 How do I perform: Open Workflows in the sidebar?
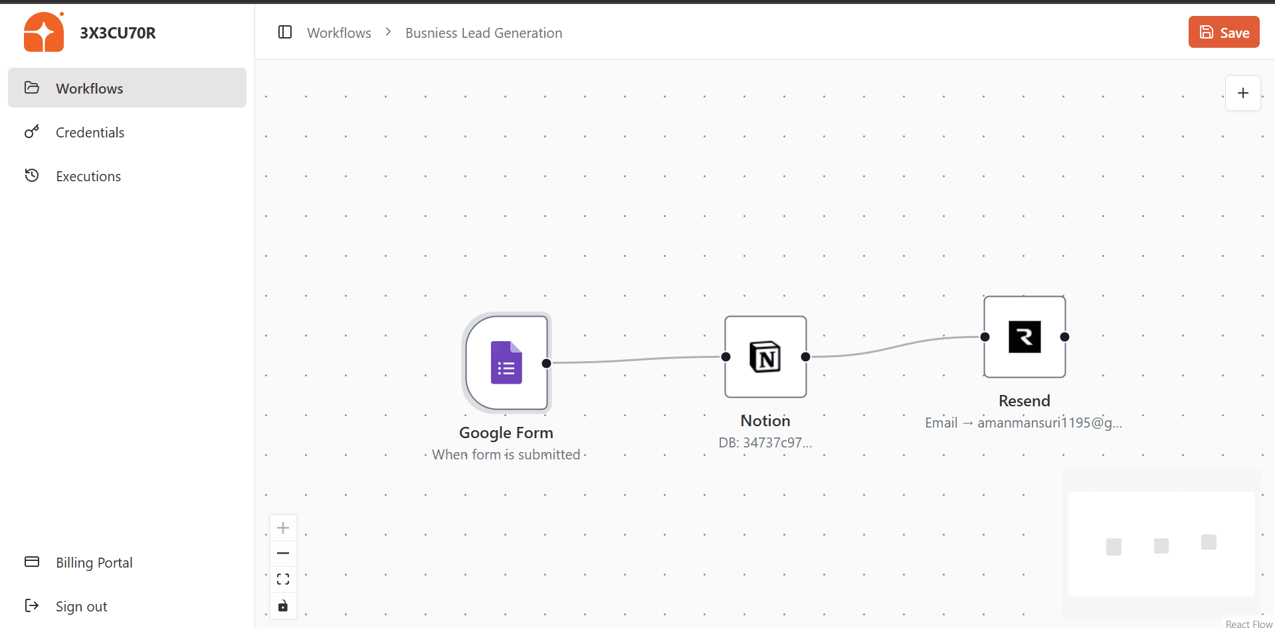(x=127, y=88)
